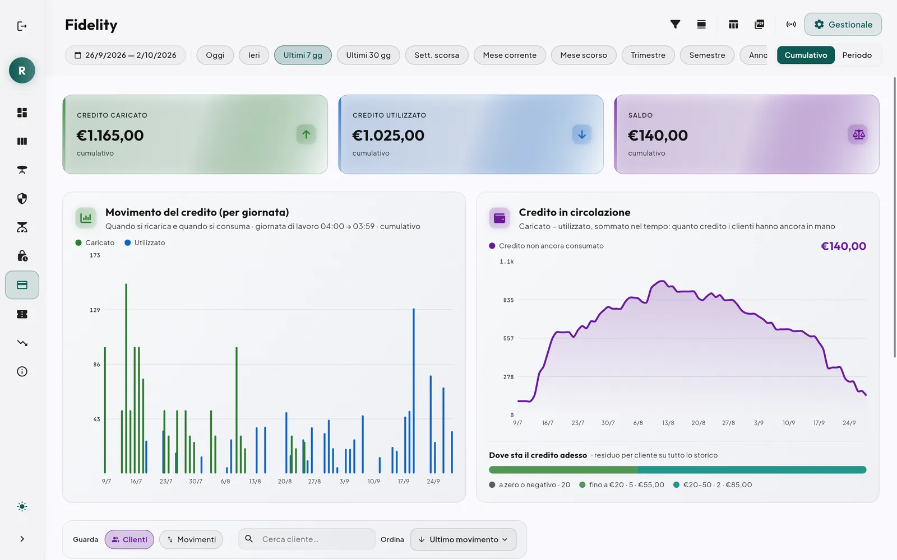Switch view to Movimenti
The image size is (897, 560).
tap(191, 539)
